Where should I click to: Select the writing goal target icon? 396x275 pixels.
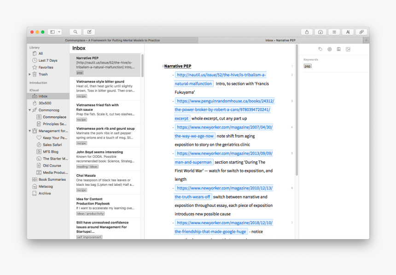pos(330,49)
